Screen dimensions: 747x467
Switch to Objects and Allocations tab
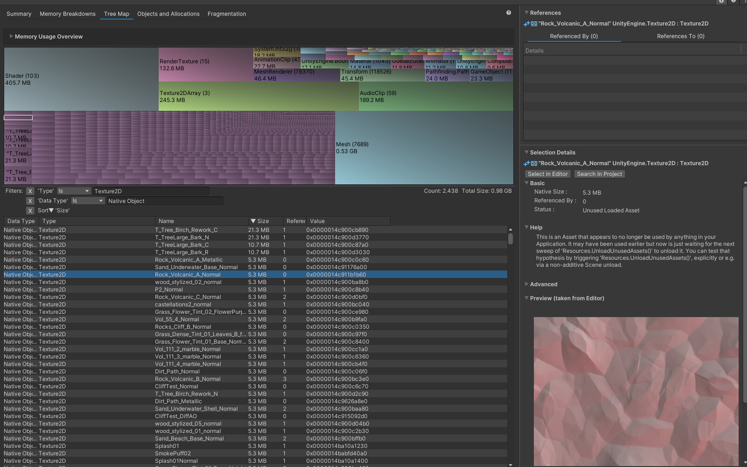pyautogui.click(x=168, y=14)
